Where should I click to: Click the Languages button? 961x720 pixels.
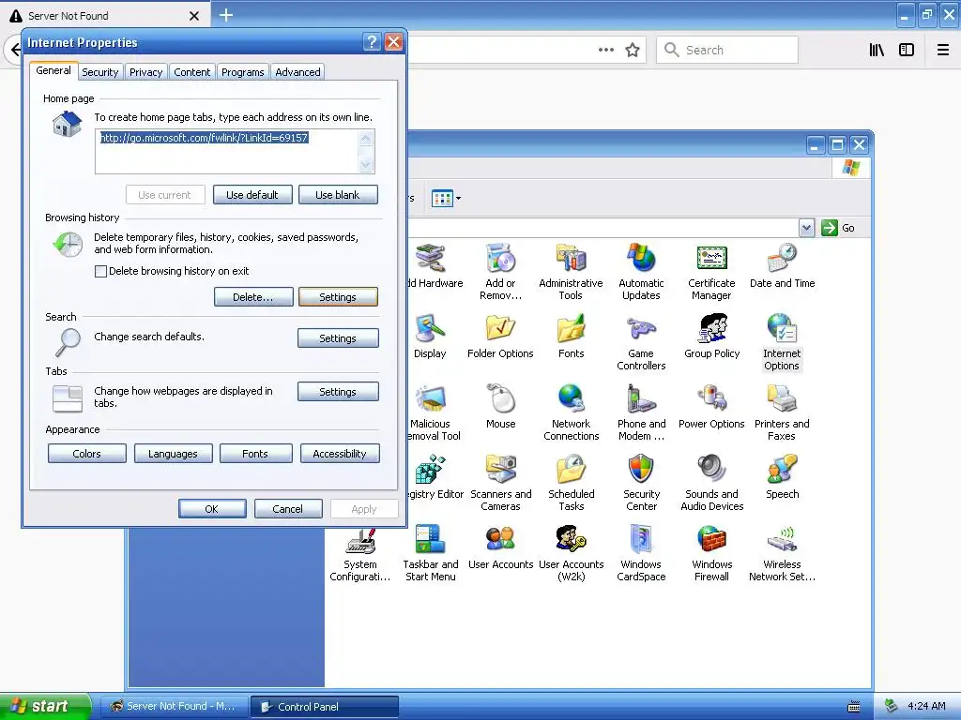pos(173,454)
